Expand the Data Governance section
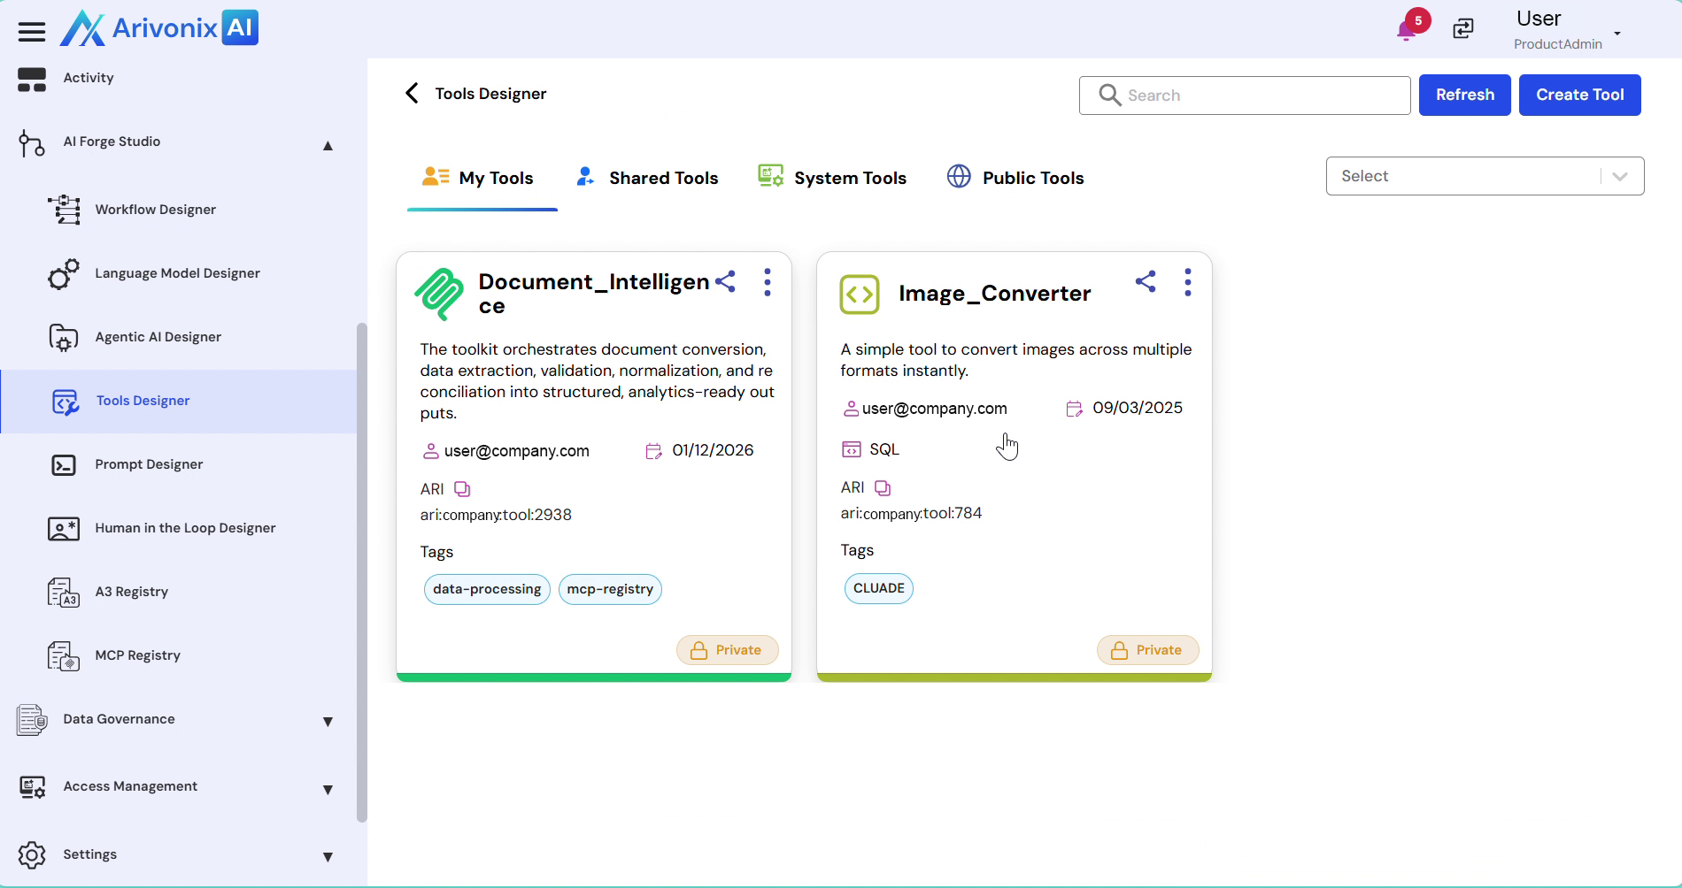Viewport: 1682px width, 888px height. (x=328, y=722)
